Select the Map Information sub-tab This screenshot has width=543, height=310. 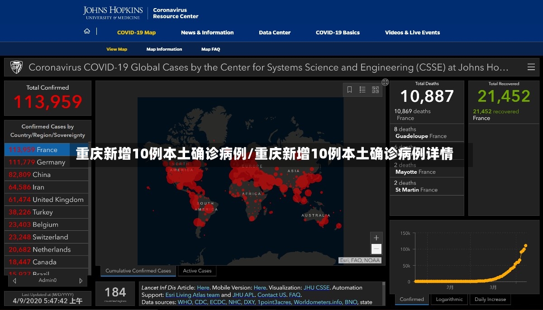coord(164,49)
